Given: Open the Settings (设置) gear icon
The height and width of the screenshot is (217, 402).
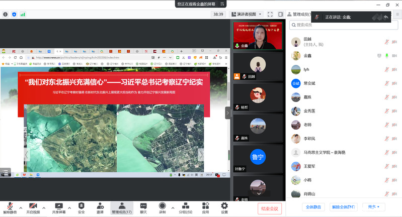Looking at the screenshot, I should point(224,208).
